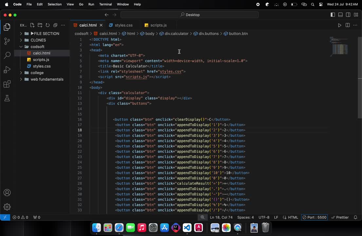362x236 pixels.
Task: Click the Ln 18, Col 74 position indicator
Action: 221,217
